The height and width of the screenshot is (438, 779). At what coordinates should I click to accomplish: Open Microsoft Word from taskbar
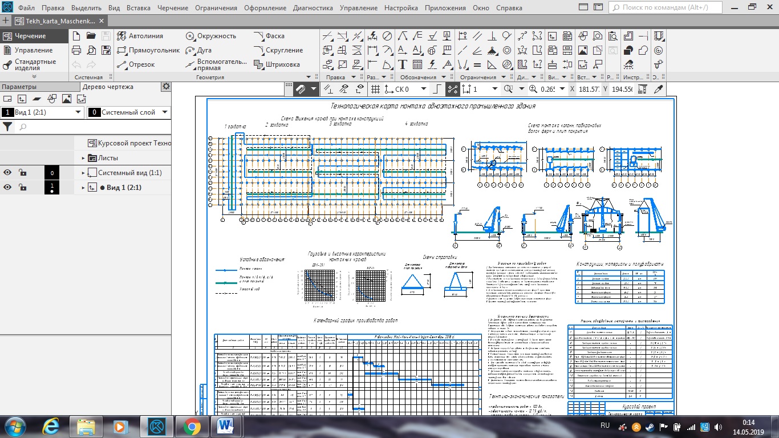point(227,427)
